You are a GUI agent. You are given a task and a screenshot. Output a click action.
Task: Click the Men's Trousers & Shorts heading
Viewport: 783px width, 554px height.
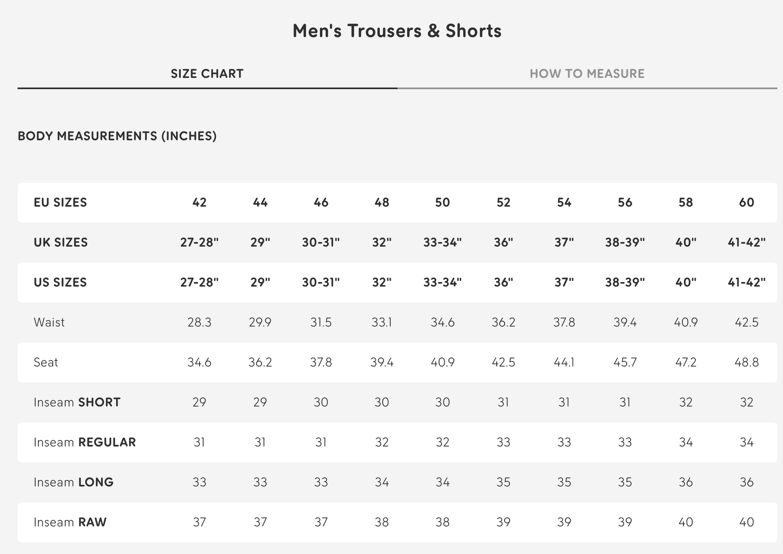click(x=397, y=31)
